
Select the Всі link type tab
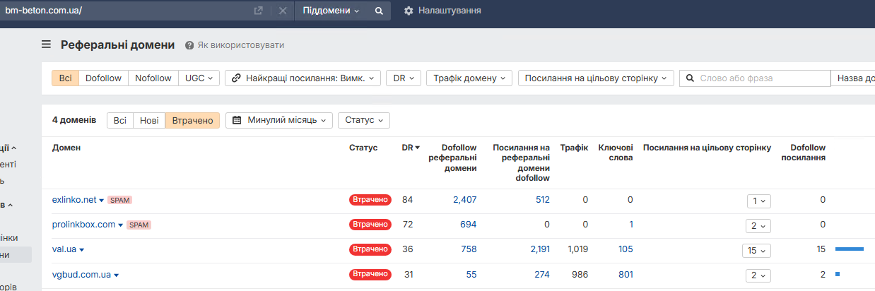[65, 78]
